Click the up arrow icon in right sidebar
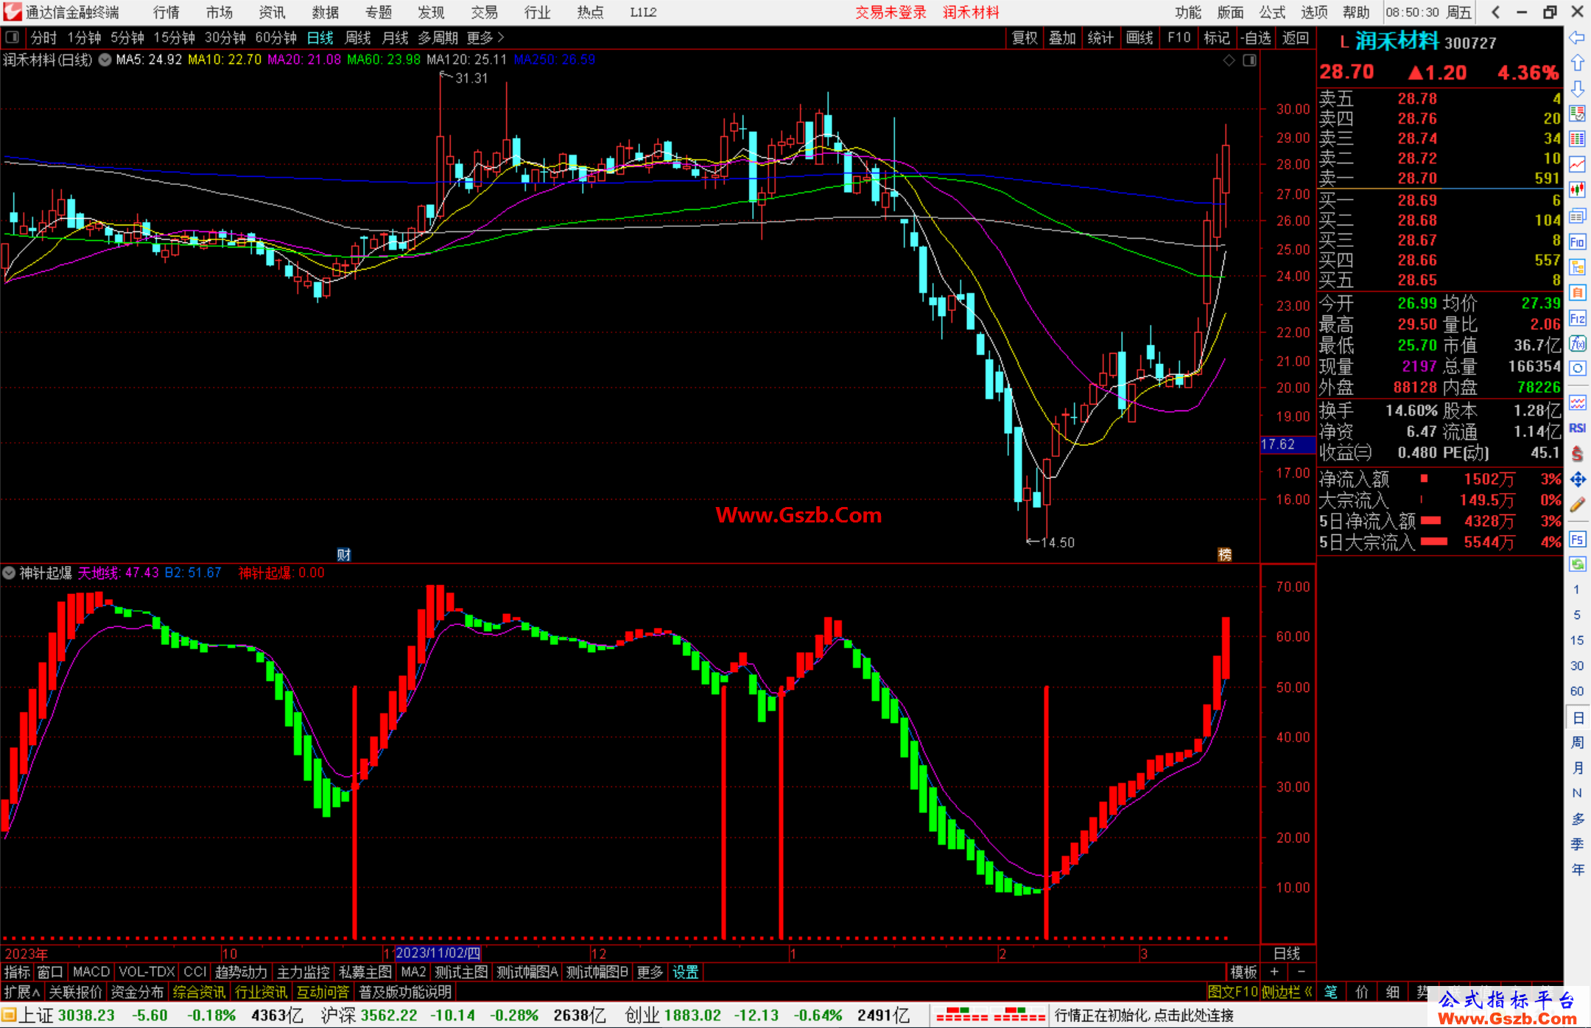The height and width of the screenshot is (1028, 1591). pos(1577,63)
